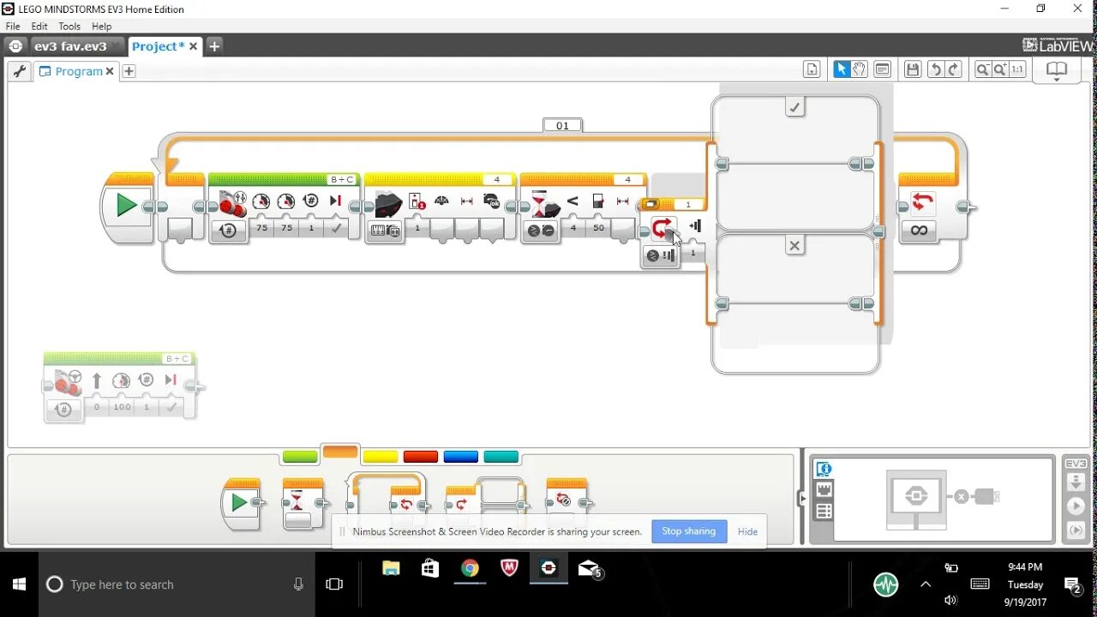Open the program list dropdown icon
The image size is (1097, 617).
click(x=812, y=70)
